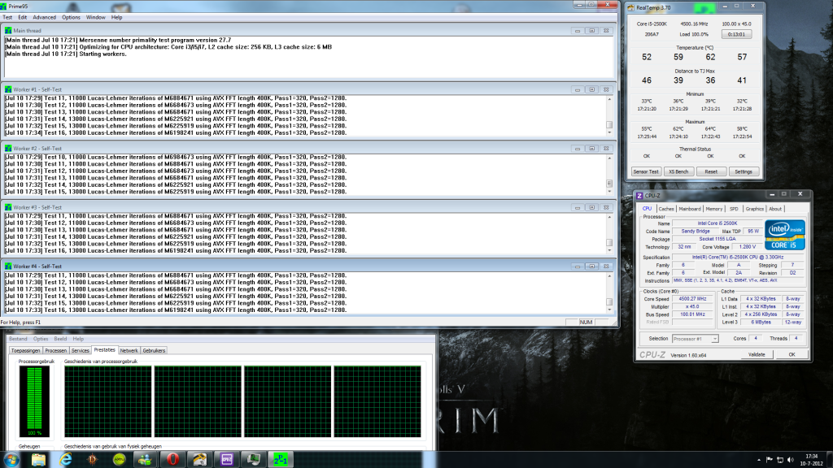Open RealTemp Settings
The height and width of the screenshot is (468, 833).
click(744, 172)
